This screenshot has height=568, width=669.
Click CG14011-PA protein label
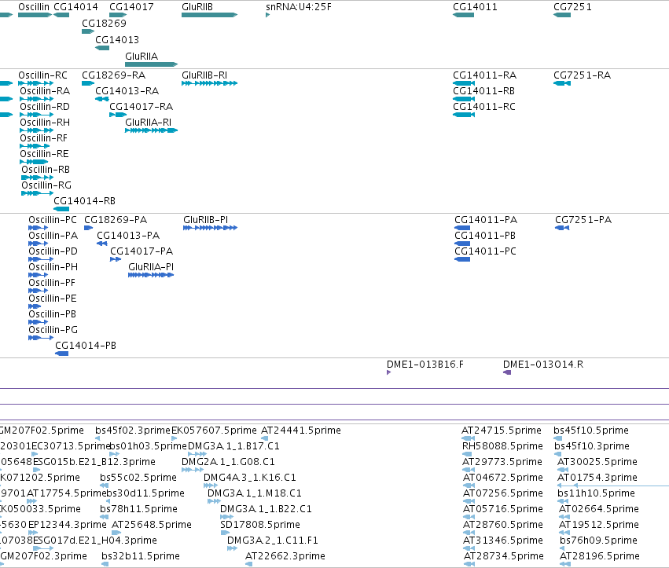pos(486,220)
